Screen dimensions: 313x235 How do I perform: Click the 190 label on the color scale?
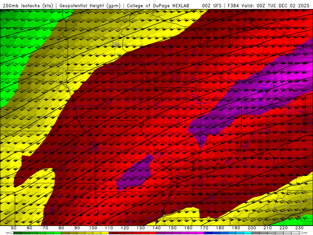coord(236,228)
